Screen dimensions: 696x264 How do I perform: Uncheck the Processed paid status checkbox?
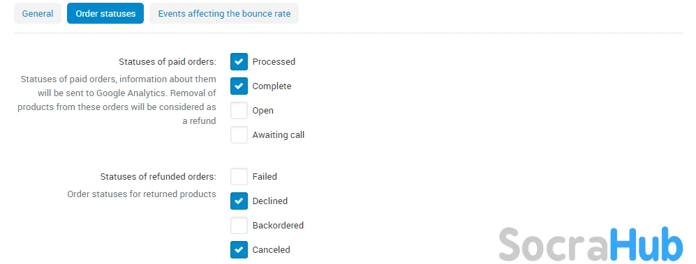point(239,61)
